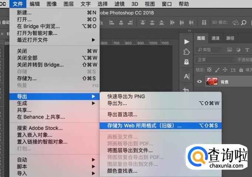The width and height of the screenshot is (252, 177).
Task: Switch to the 图层 panel tab
Action: pos(201,38)
